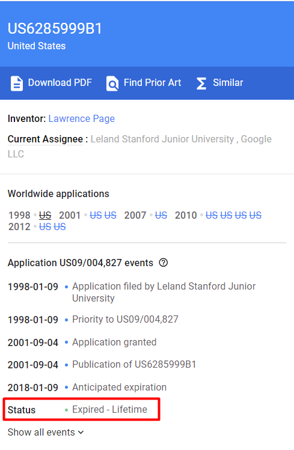Click the Status label

[22, 410]
